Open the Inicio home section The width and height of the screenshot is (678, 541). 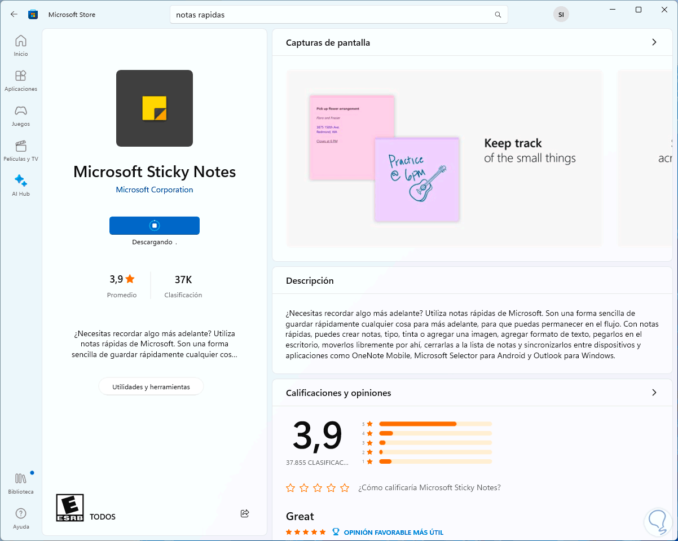coord(21,45)
